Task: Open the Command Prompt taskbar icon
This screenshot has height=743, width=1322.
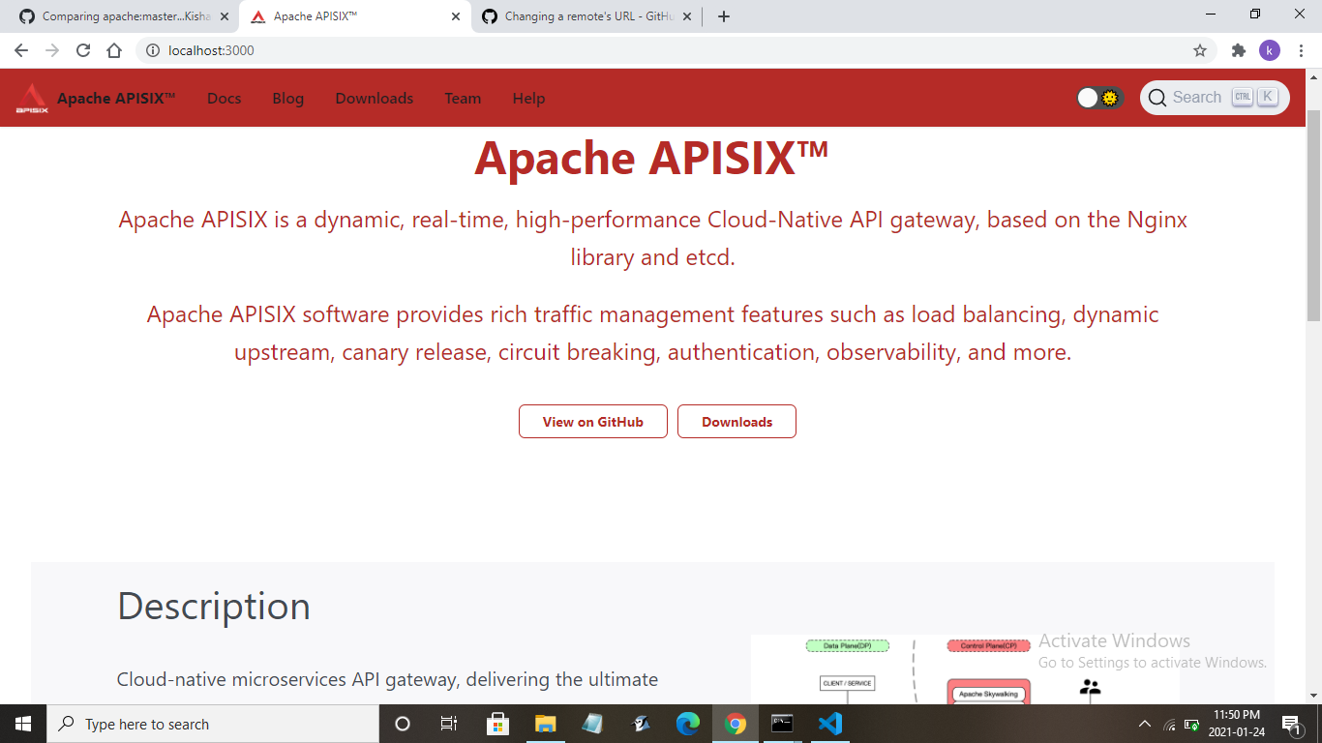Action: 782,724
